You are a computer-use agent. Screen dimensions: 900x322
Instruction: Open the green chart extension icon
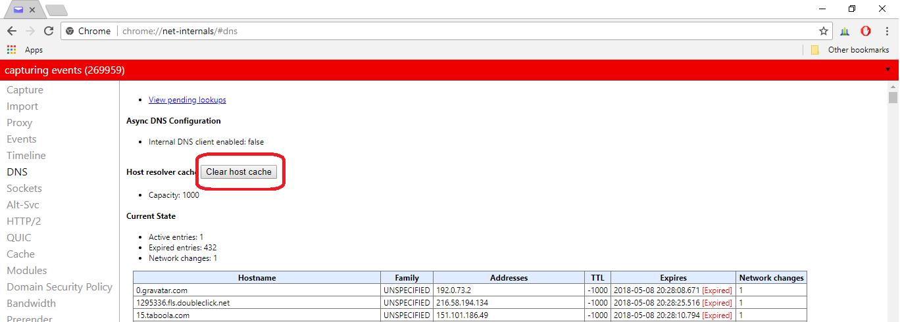pos(845,31)
